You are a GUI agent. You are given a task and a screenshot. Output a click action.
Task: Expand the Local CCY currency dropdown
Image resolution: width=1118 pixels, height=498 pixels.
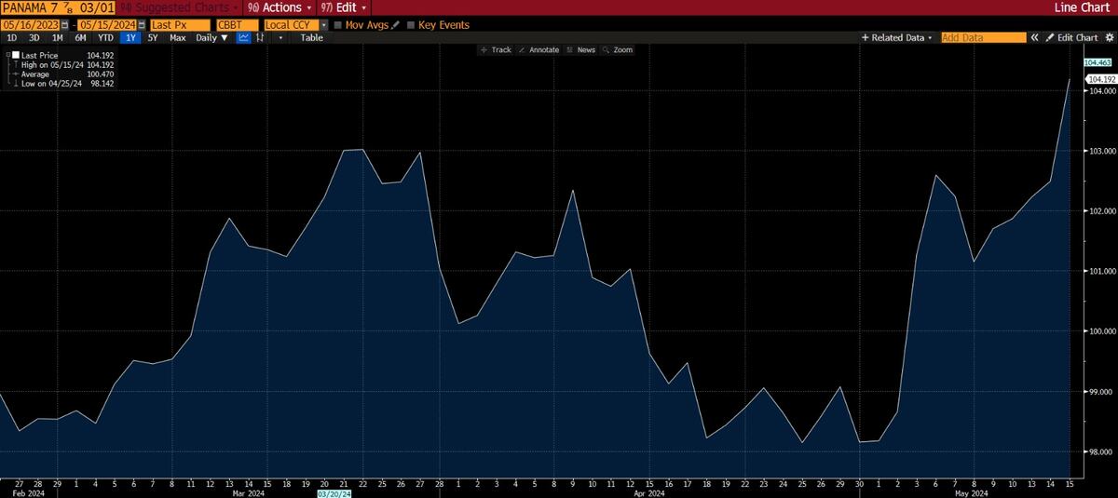pyautogui.click(x=323, y=25)
